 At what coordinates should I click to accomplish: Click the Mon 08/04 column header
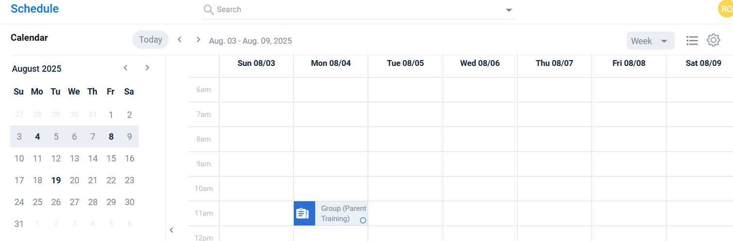coord(331,64)
